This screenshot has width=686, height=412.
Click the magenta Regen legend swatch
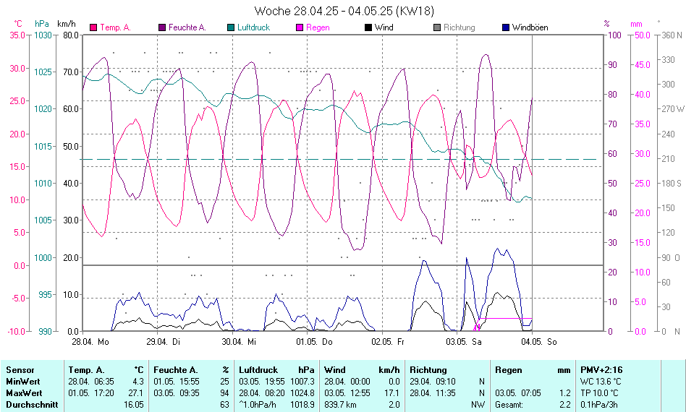coord(300,27)
